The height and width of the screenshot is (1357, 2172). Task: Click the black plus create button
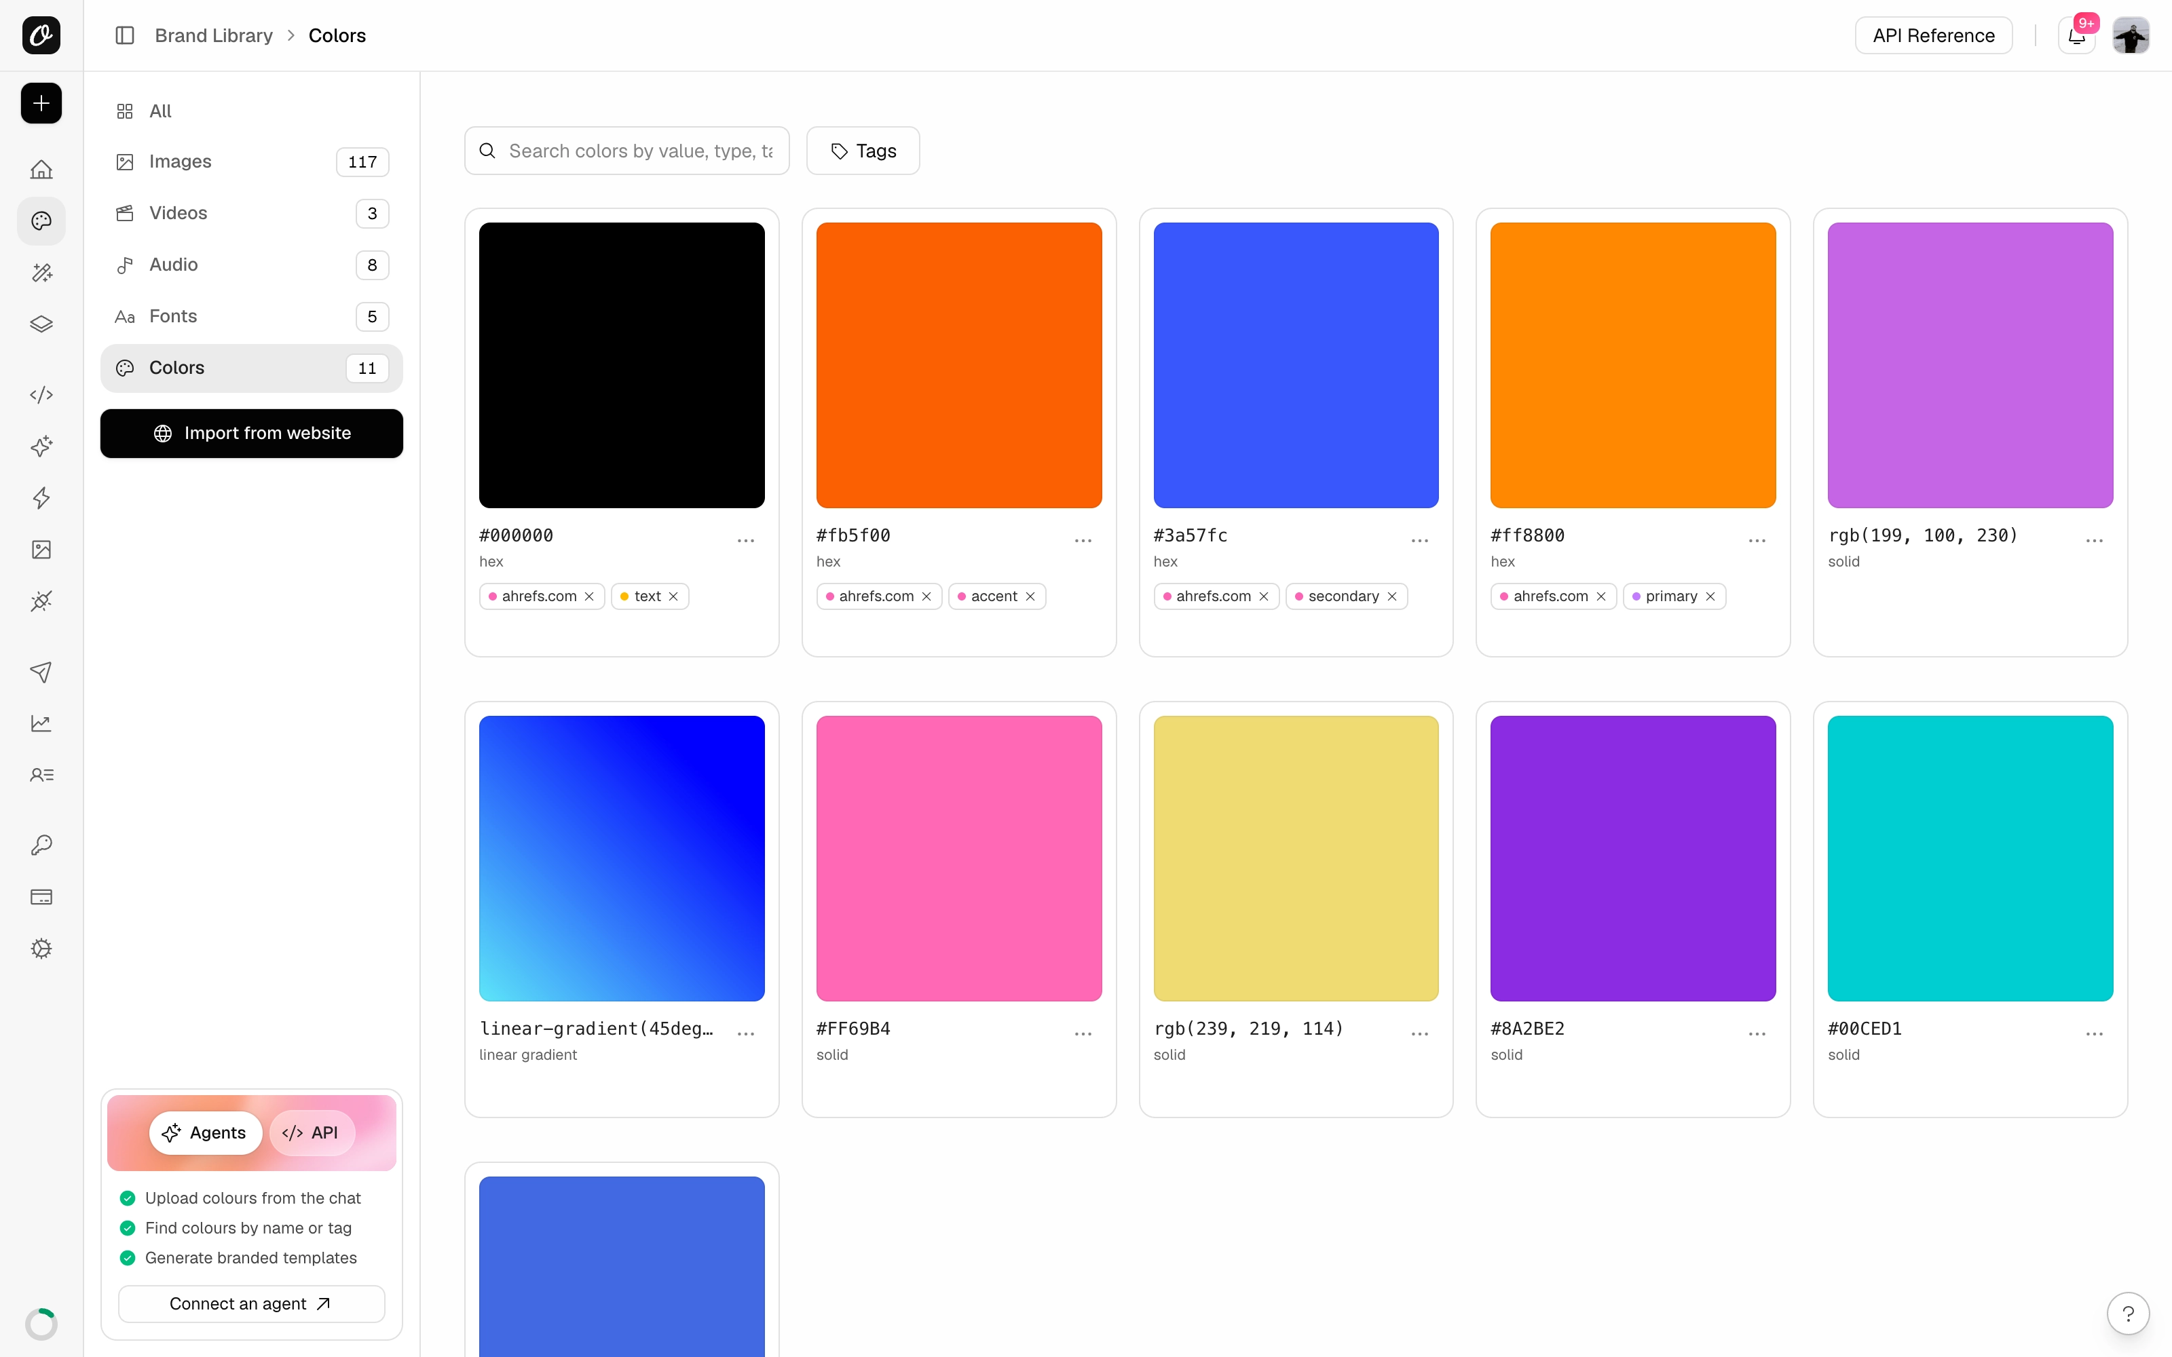(41, 103)
